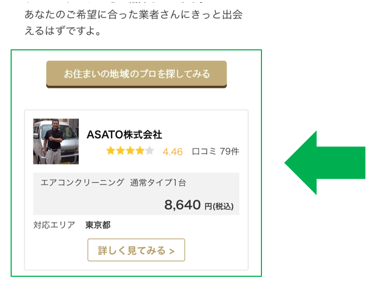This screenshot has height=289, width=376.
Task: Click the 通常タイプ1台 type text
Action: coord(158,183)
